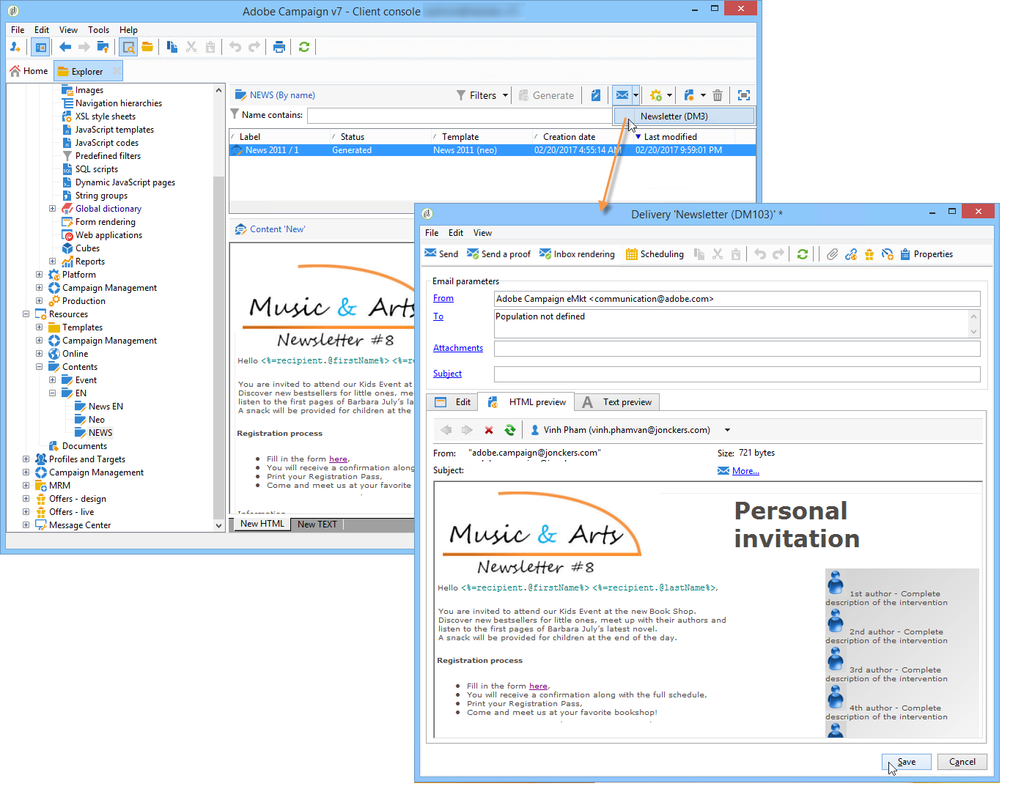This screenshot has height=797, width=1013.
Task: Select the Web applications tree item
Action: [x=108, y=235]
